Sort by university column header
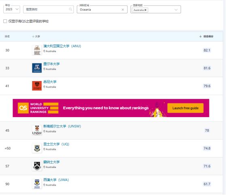226x195 pixels. 36,36
